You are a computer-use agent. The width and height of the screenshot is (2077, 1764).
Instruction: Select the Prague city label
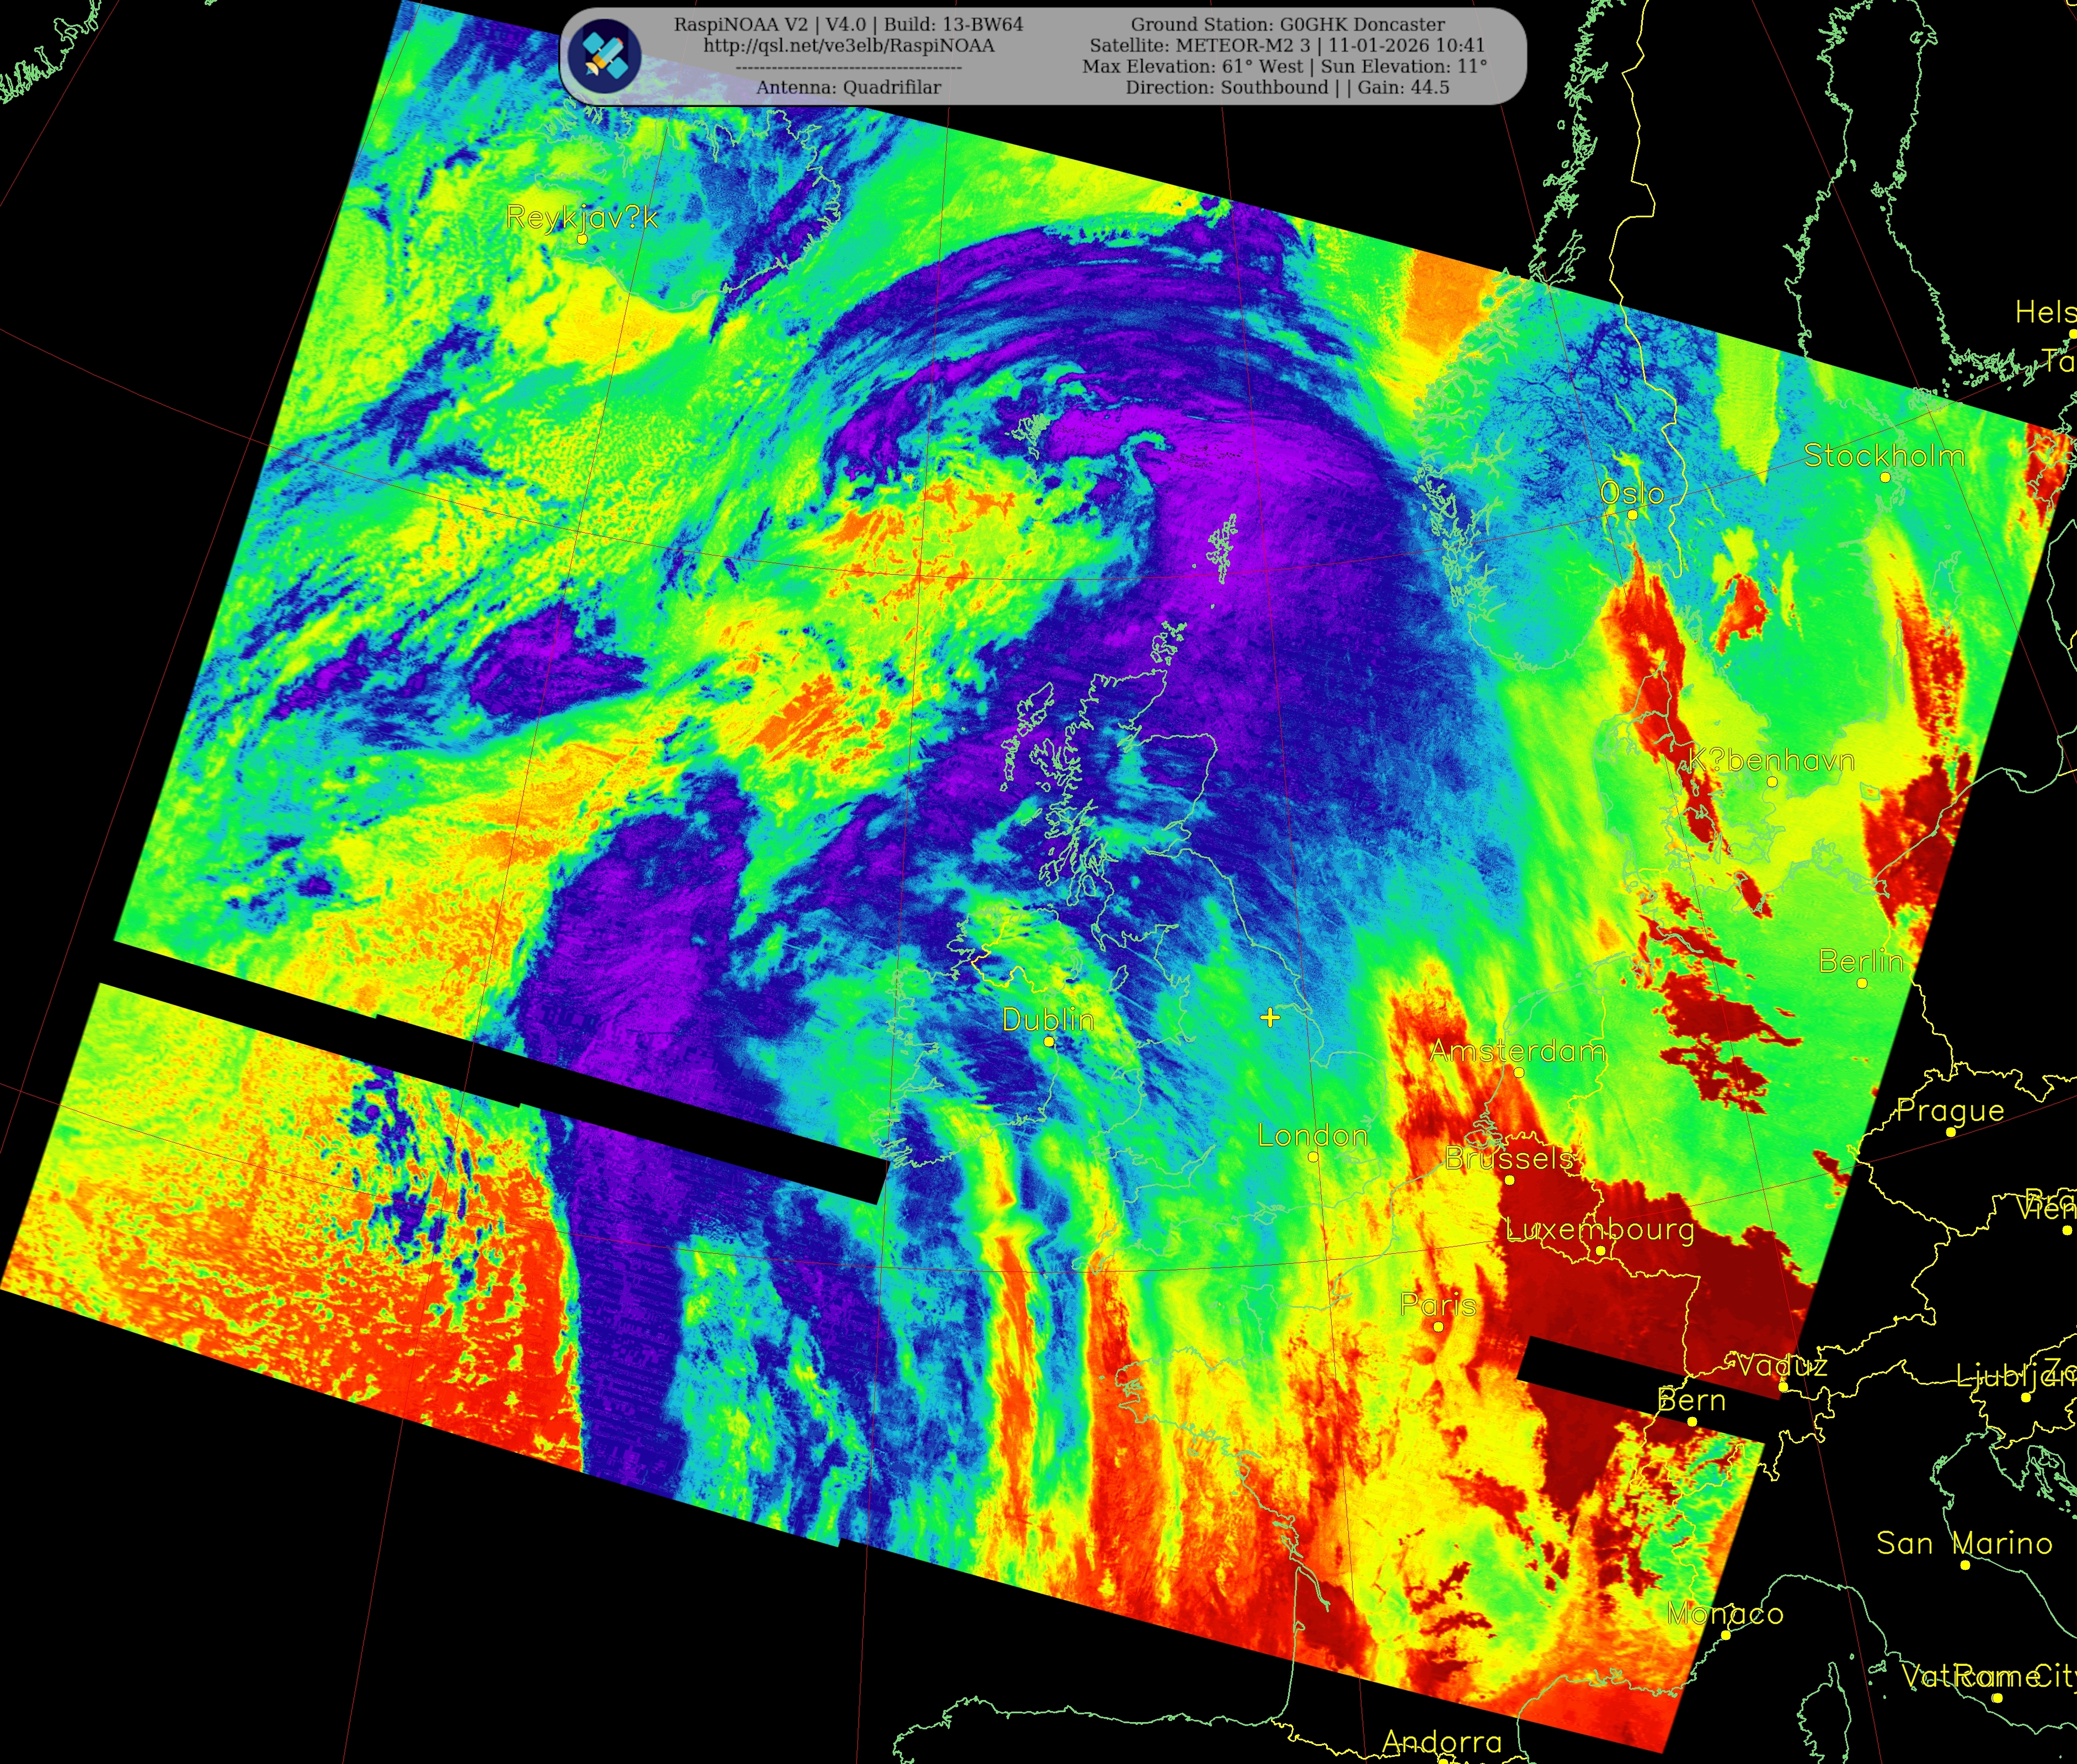(x=1951, y=1111)
